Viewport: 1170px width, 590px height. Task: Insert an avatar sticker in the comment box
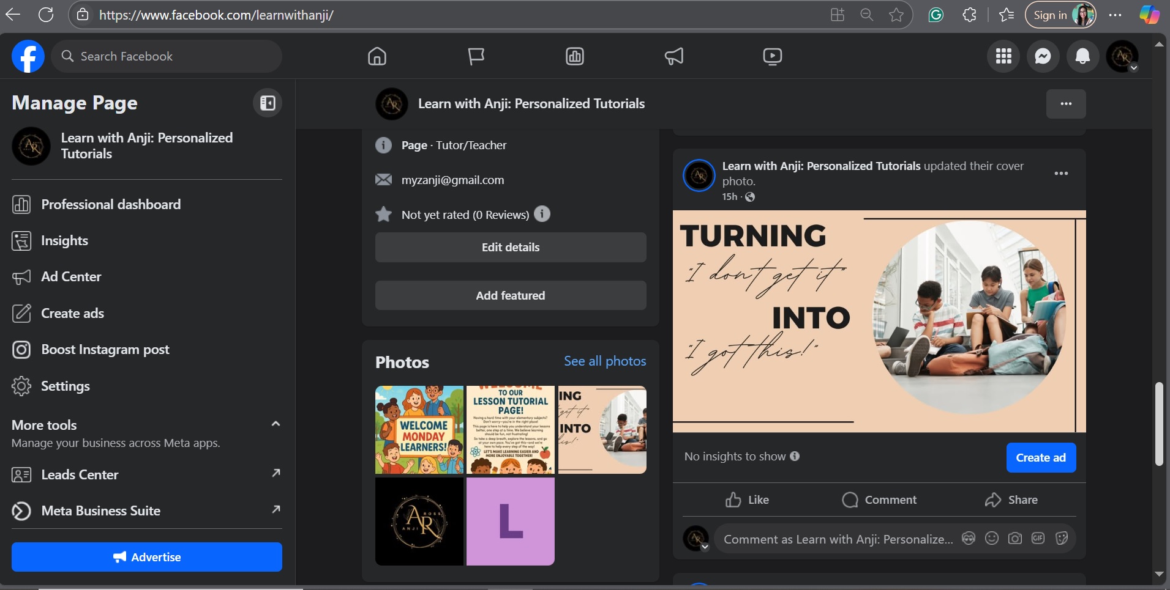pyautogui.click(x=969, y=538)
